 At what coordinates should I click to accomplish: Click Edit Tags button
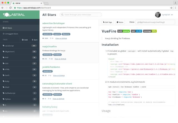[x=108, y=22]
